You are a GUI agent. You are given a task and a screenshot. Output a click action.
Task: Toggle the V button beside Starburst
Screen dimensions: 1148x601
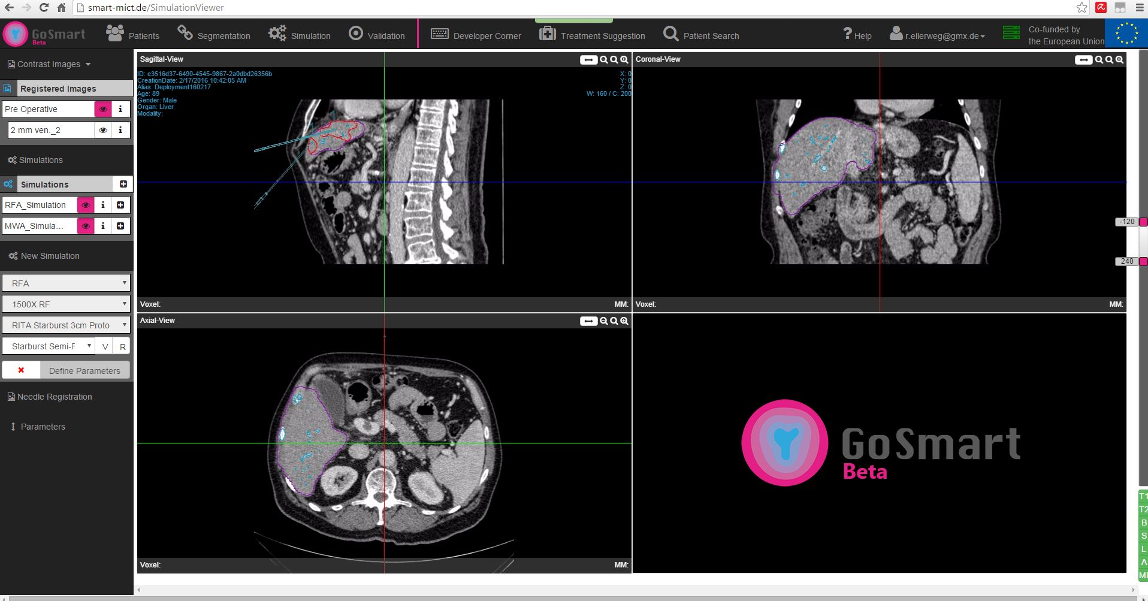point(105,346)
